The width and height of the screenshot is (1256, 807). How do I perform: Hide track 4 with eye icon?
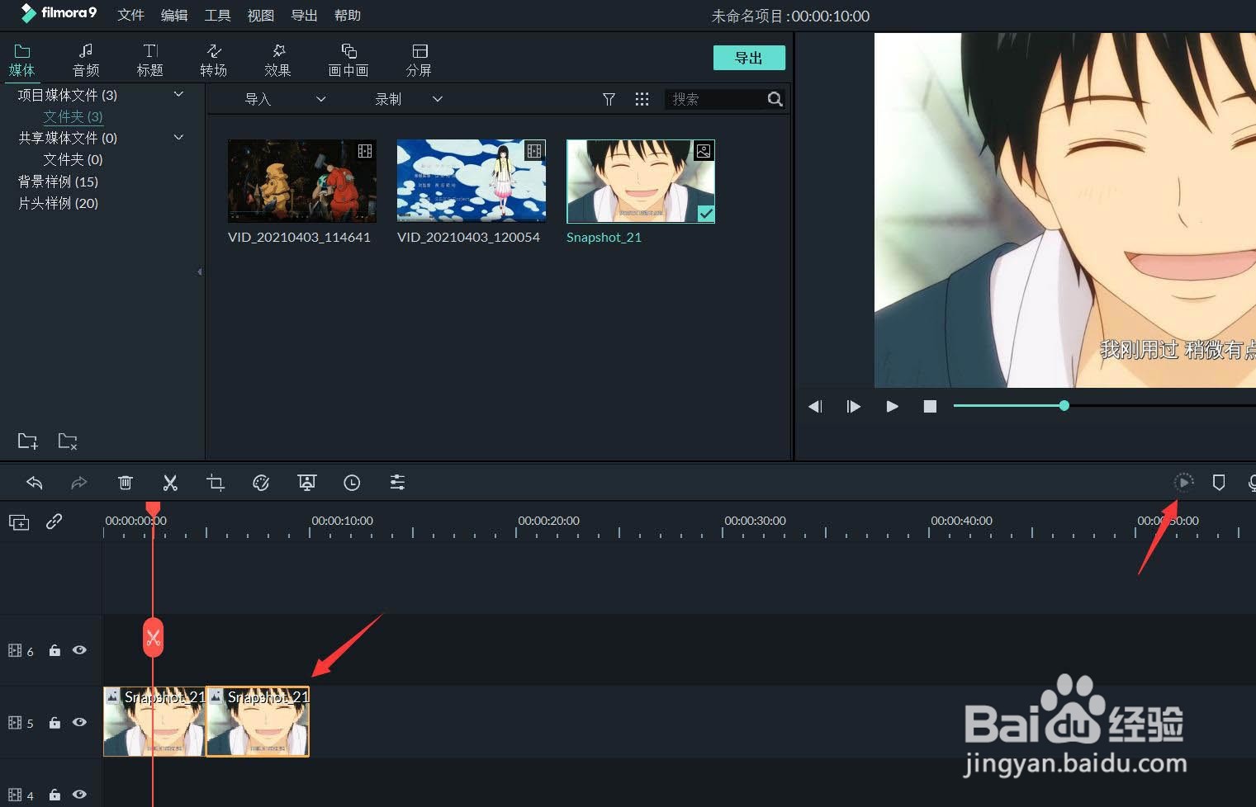(79, 795)
